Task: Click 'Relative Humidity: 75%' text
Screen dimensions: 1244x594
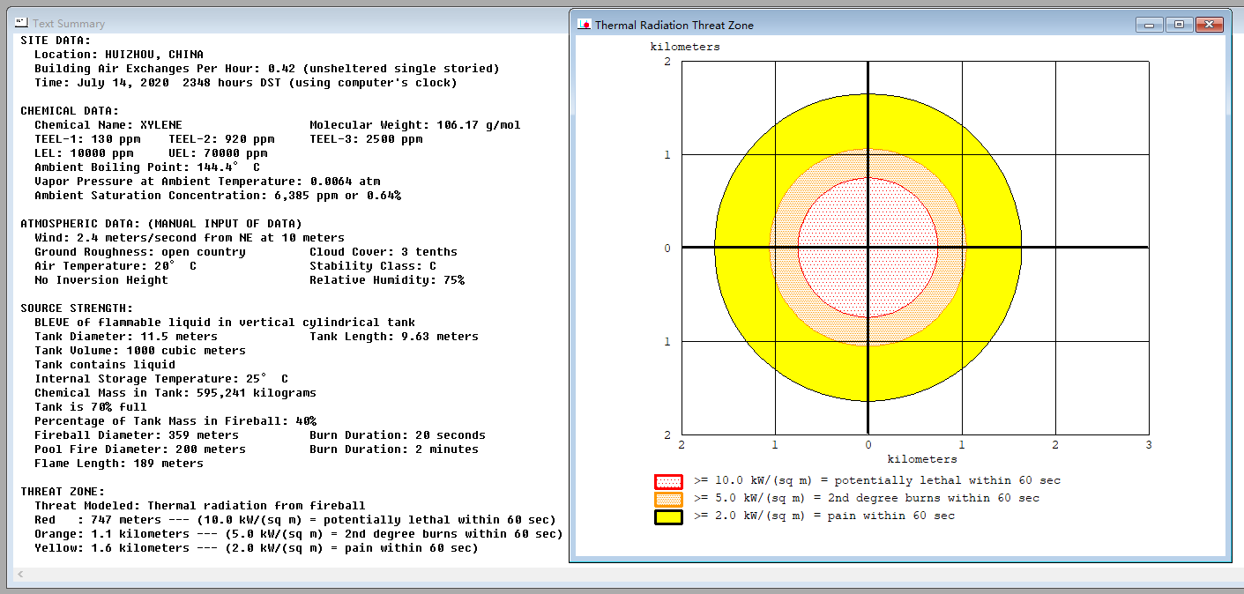Action: click(x=387, y=280)
